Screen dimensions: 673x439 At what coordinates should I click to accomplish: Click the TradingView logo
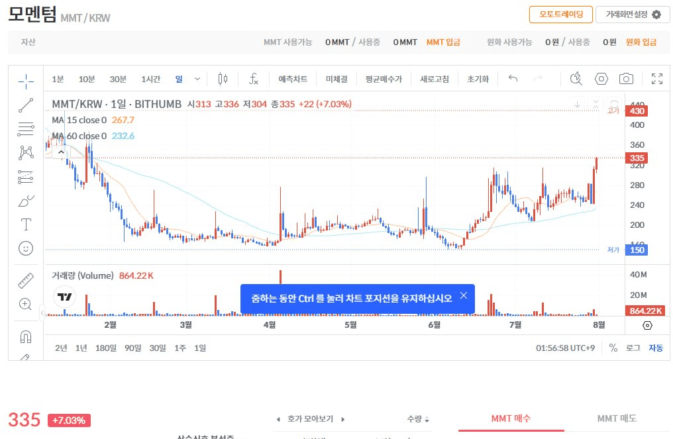(x=65, y=297)
